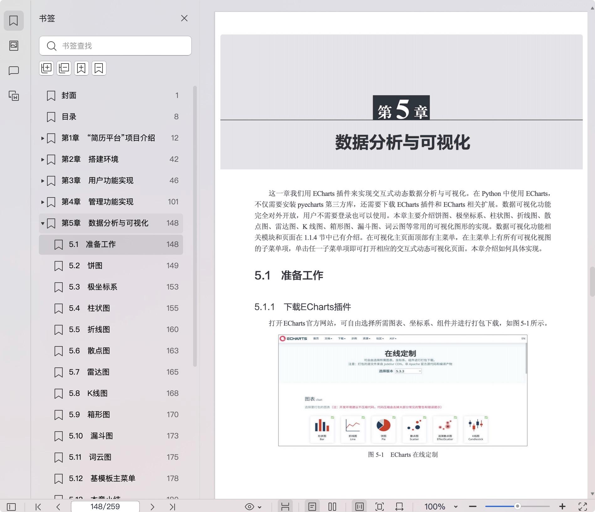Open the eye mode dropdown arrow

click(x=260, y=507)
